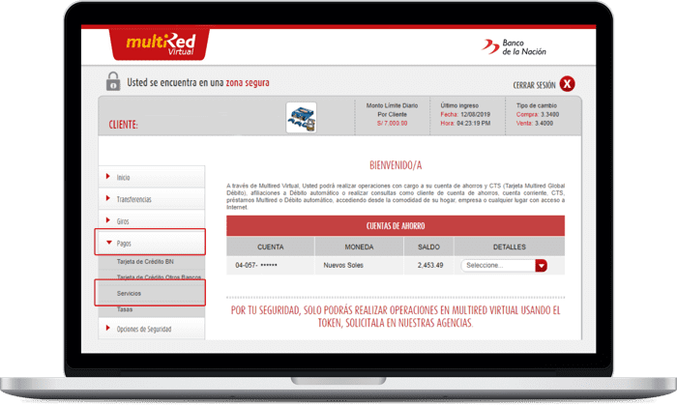Screen dimensions: 677x406
Task: Select the Servicios submenu item
Action: click(x=150, y=293)
